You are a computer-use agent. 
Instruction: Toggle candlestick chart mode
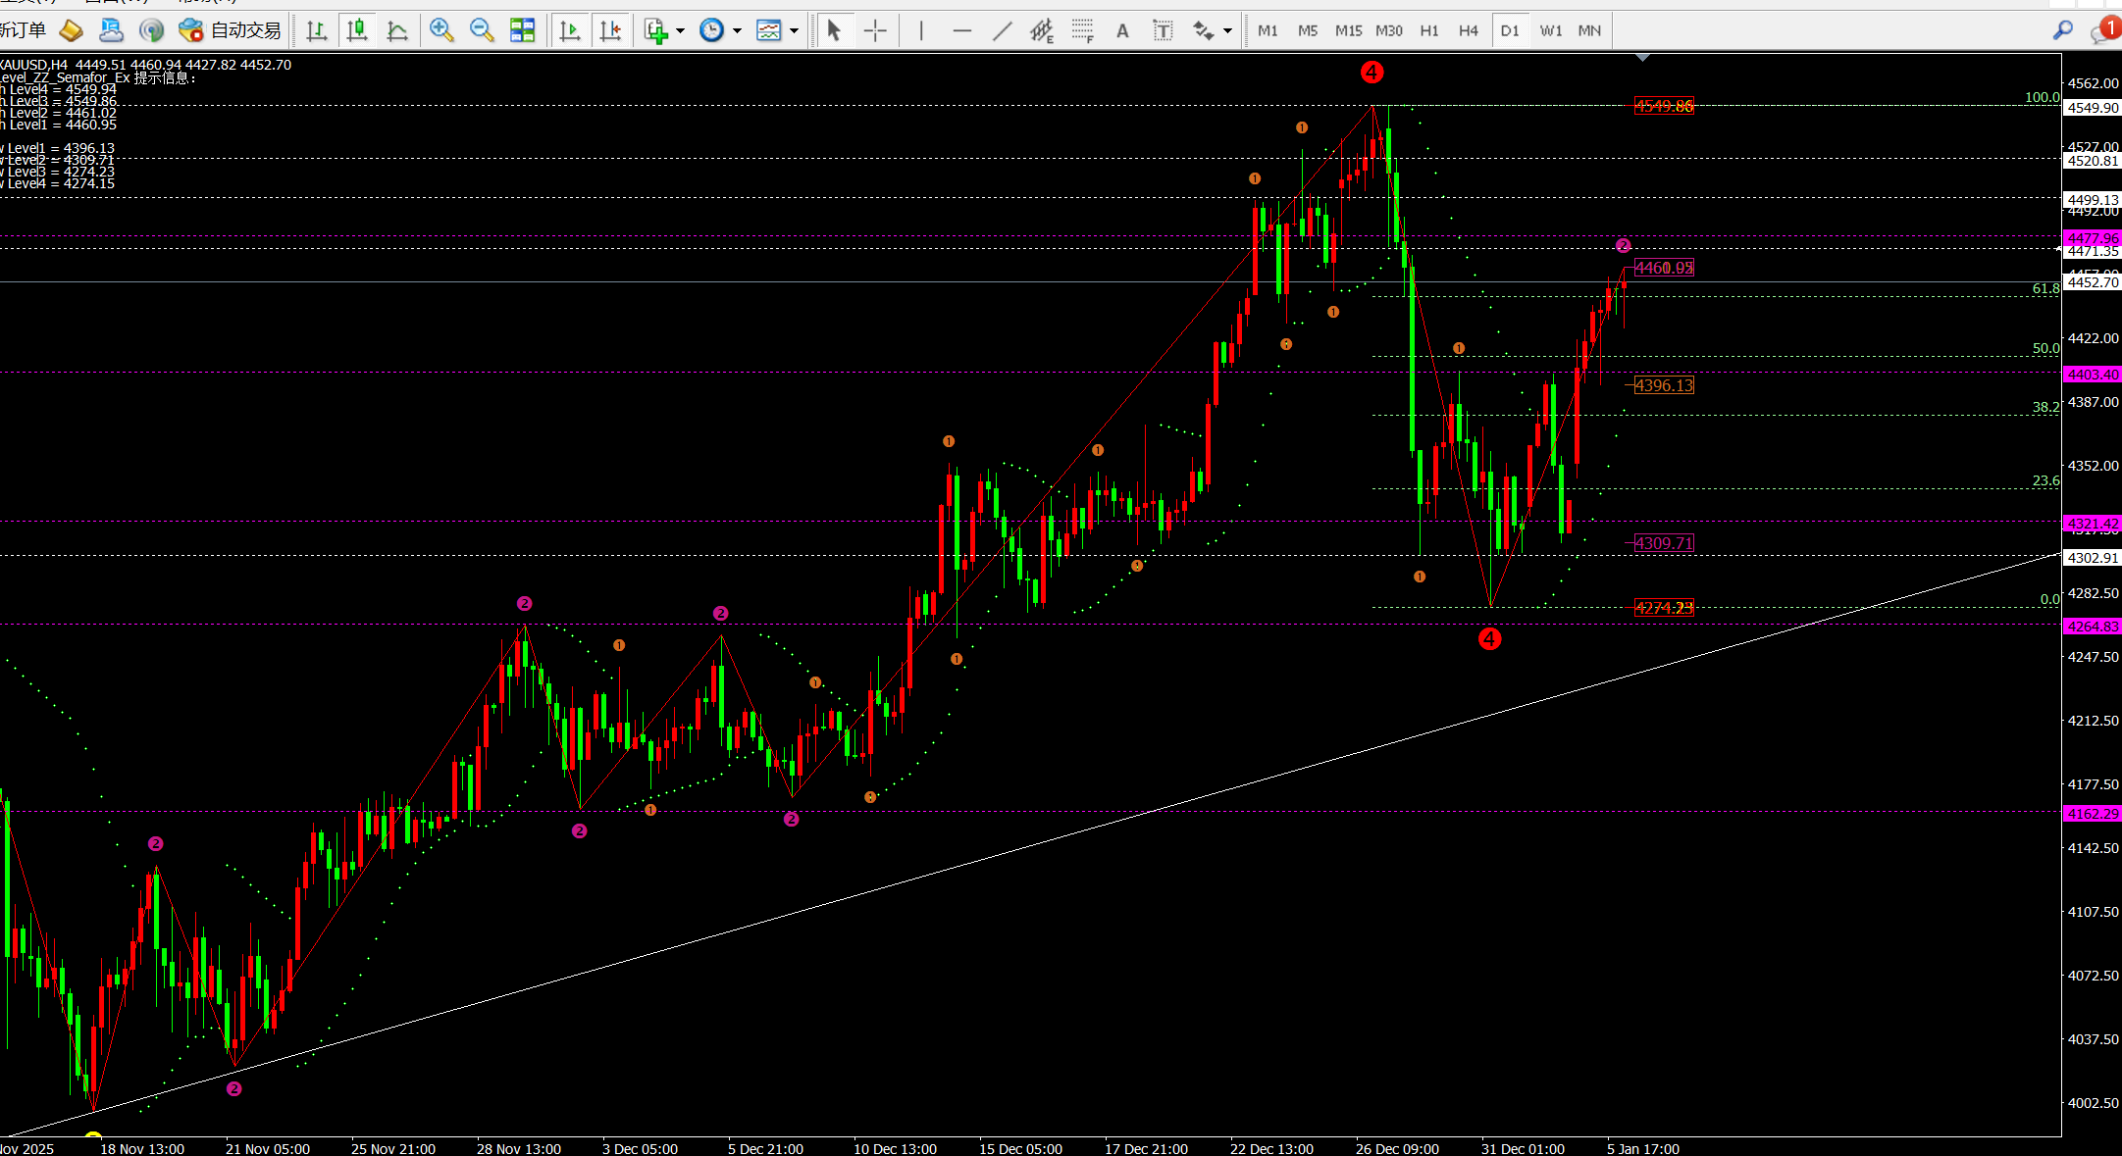click(357, 30)
